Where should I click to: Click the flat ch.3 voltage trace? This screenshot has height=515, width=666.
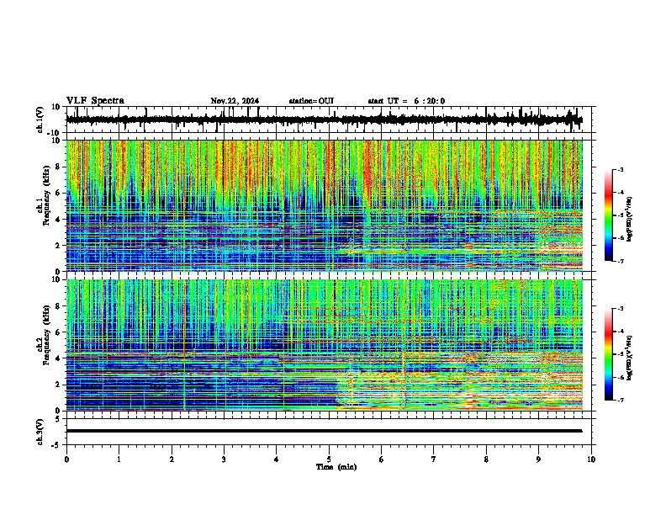click(324, 431)
